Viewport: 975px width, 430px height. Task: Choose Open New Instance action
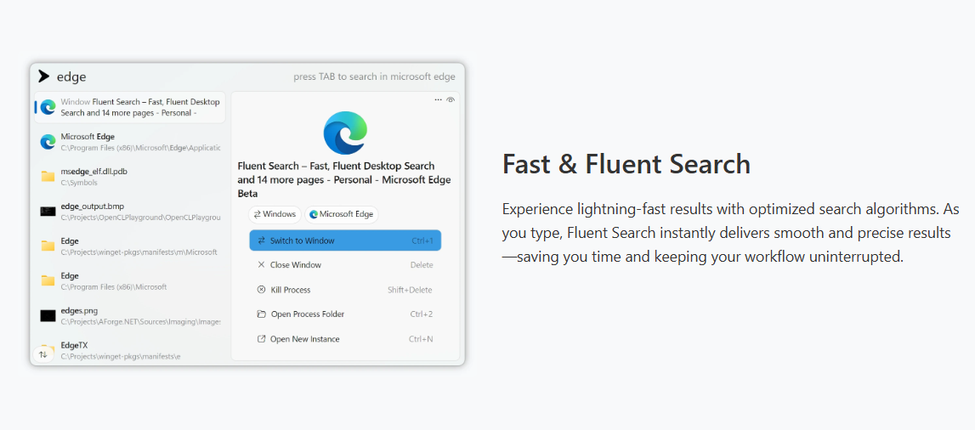(345, 339)
